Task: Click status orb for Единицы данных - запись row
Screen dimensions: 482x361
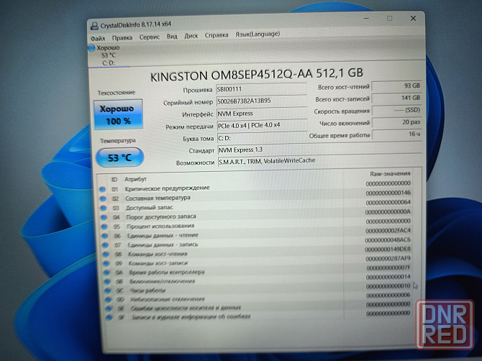Action: click(106, 245)
